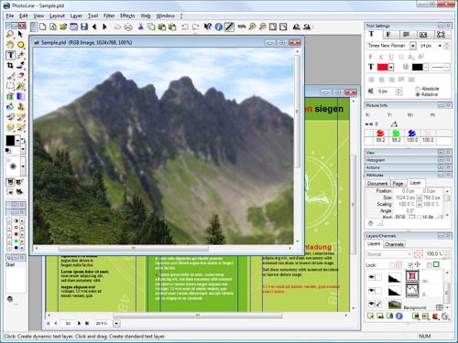Click the Save floppy disk icon
The image size is (458, 343).
point(84,27)
